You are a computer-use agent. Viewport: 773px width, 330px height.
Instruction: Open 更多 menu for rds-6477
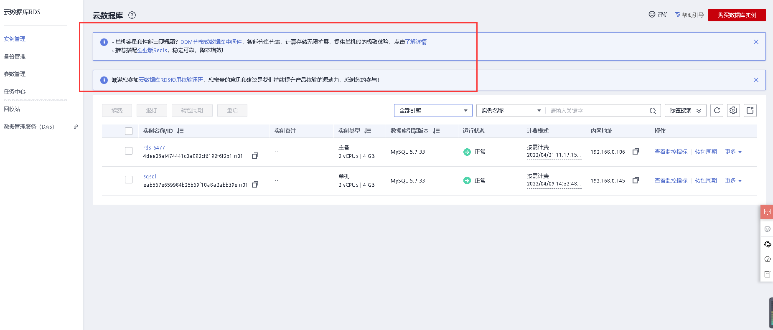(733, 152)
